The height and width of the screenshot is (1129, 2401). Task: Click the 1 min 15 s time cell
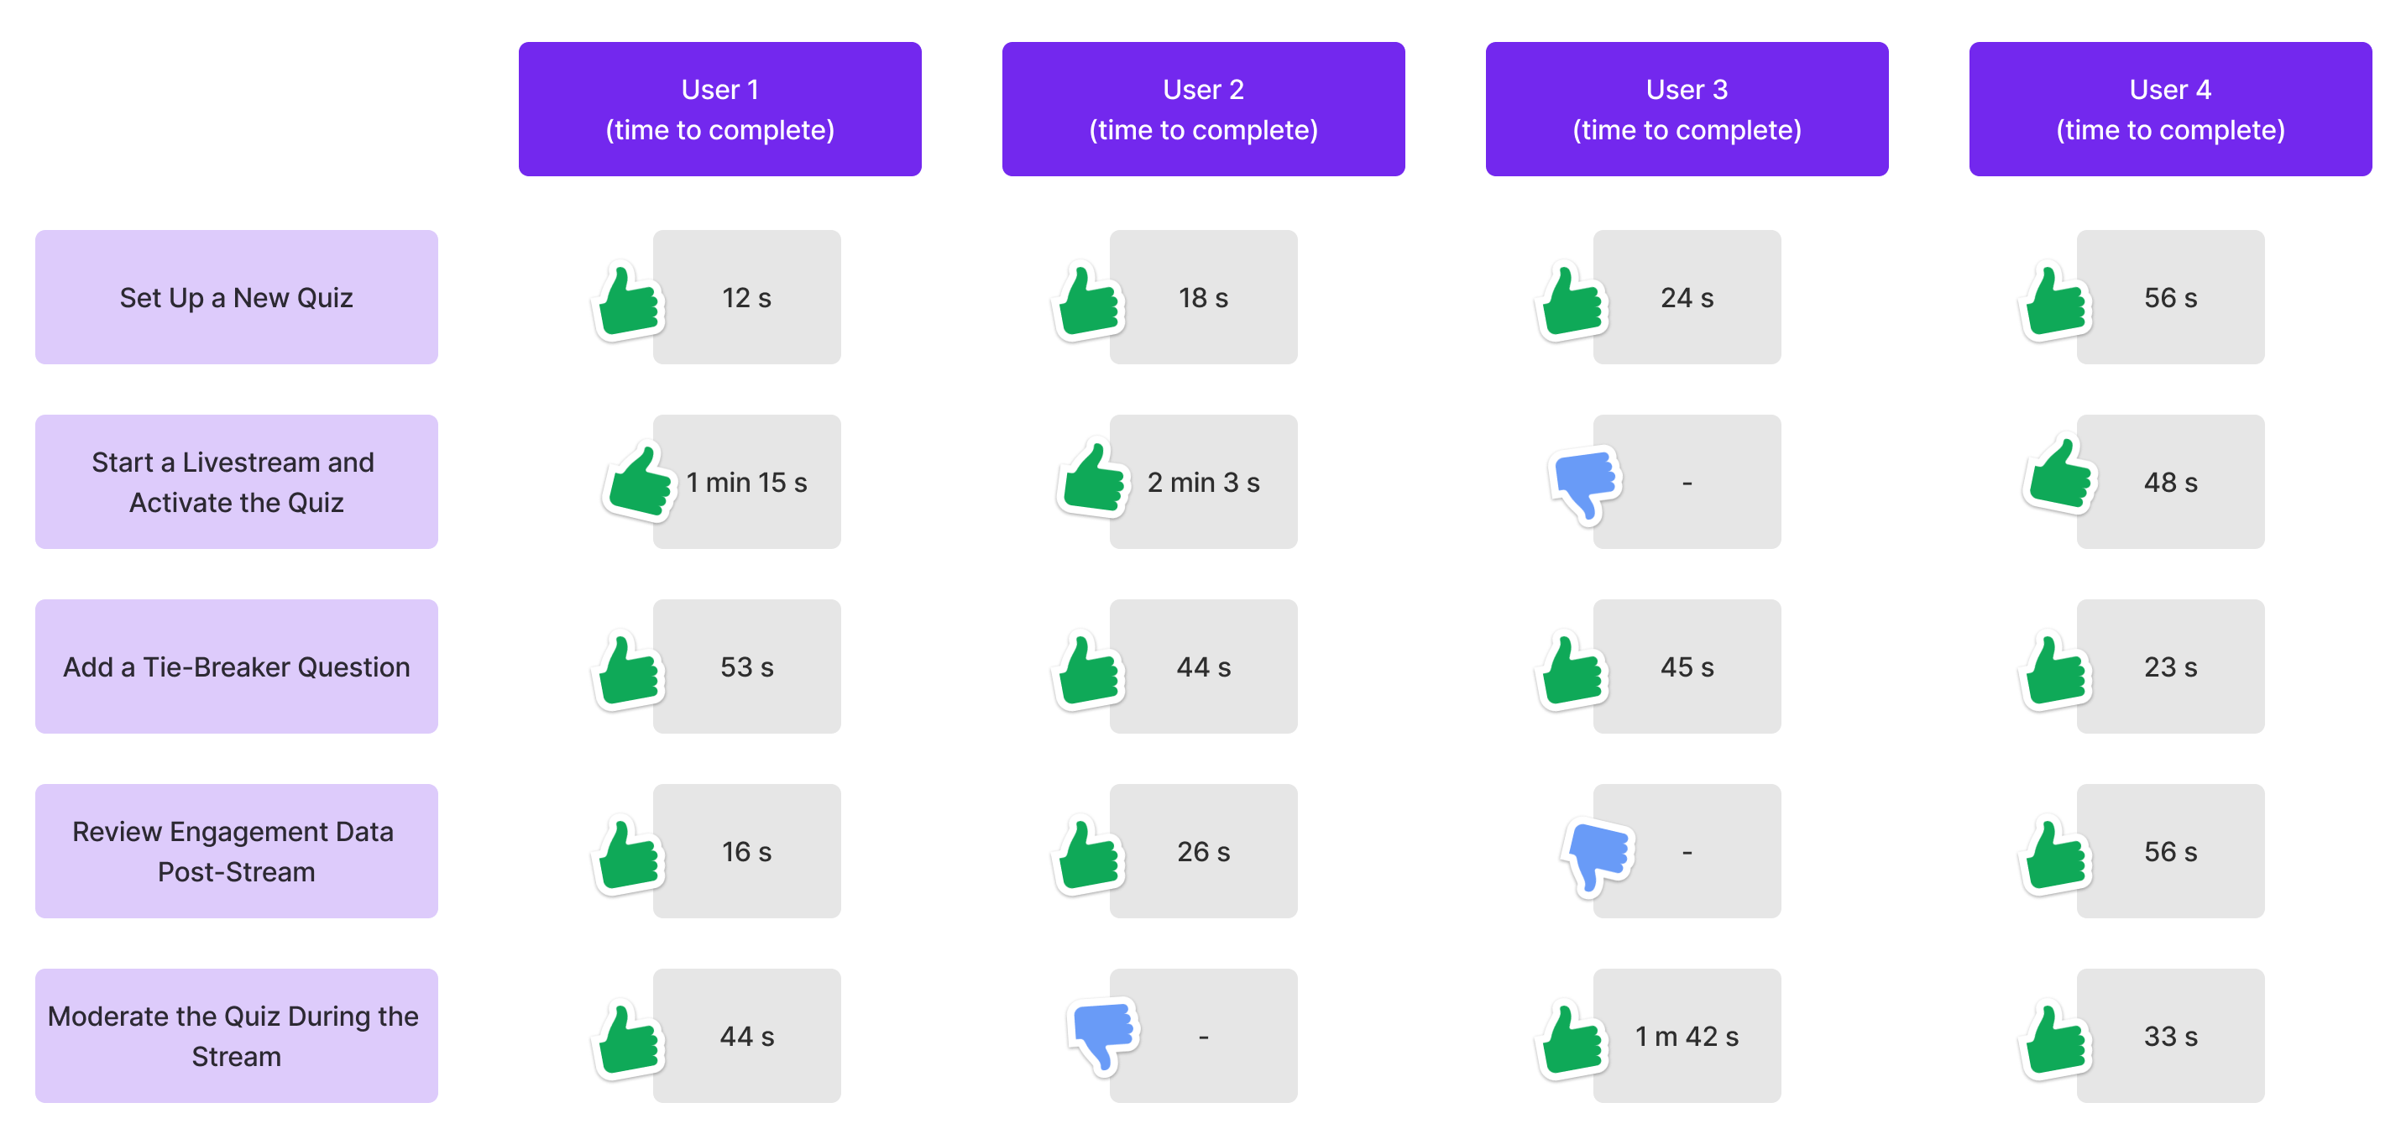click(x=746, y=482)
